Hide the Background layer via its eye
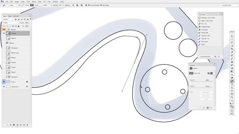 pyautogui.click(x=4, y=87)
